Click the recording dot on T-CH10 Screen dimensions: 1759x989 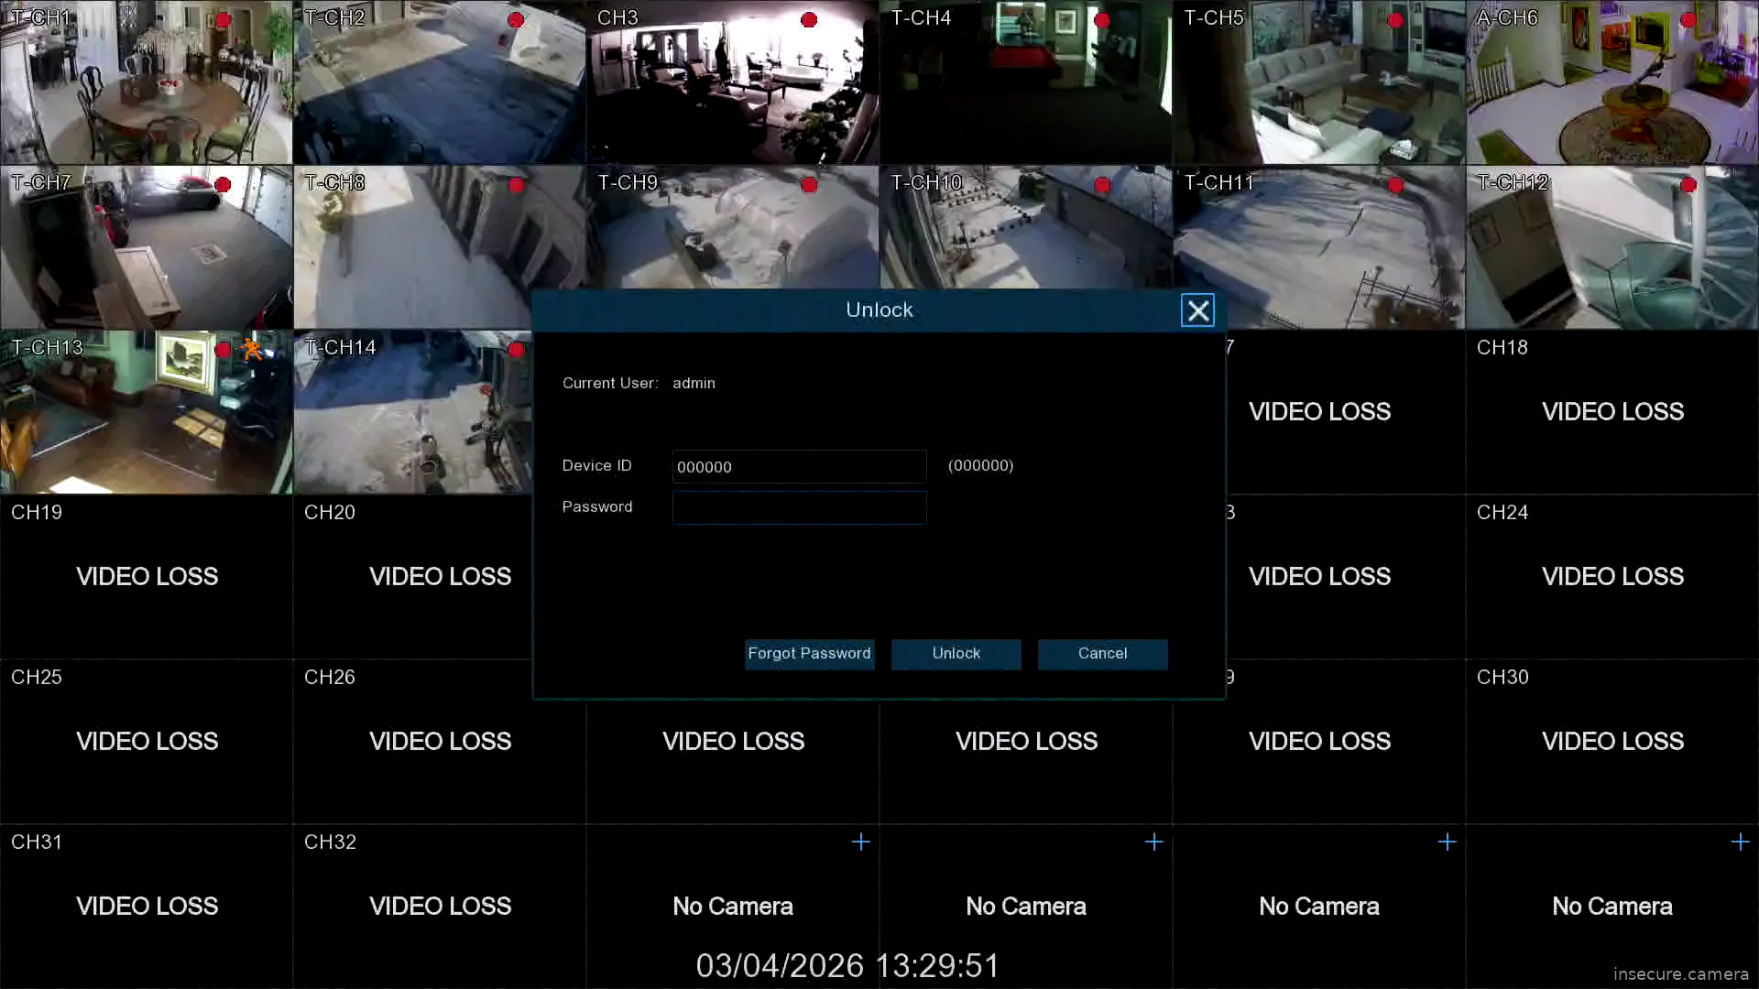[1102, 185]
